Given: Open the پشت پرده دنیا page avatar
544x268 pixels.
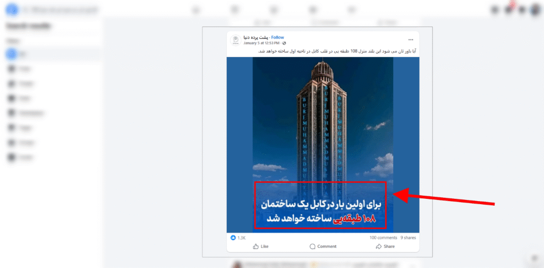Looking at the screenshot, I should pos(235,40).
